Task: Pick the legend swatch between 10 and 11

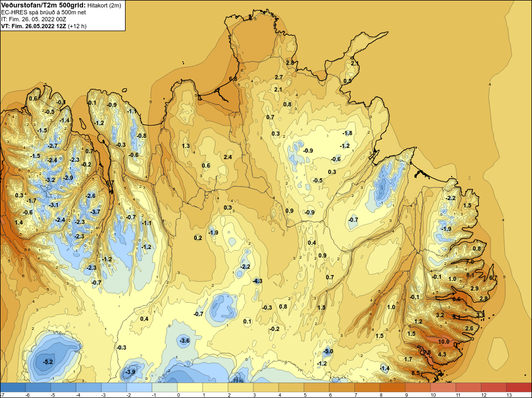Action: tap(443, 387)
